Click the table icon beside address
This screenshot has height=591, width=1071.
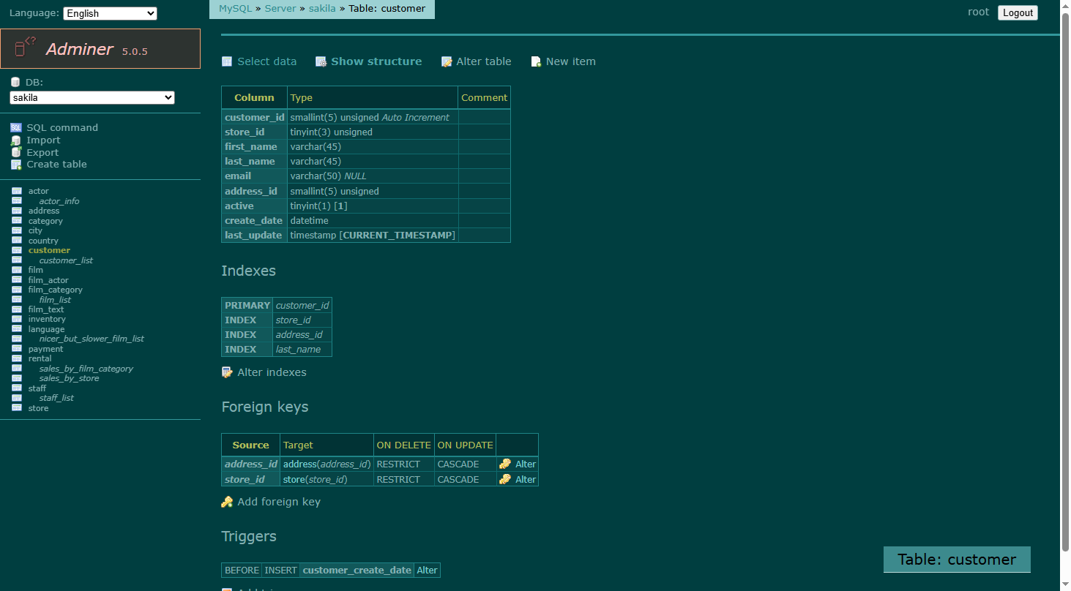click(16, 211)
